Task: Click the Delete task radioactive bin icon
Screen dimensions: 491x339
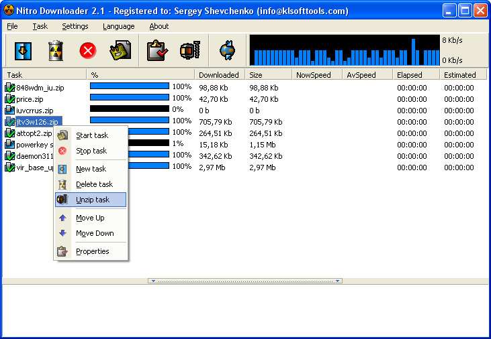Action: pyautogui.click(x=56, y=50)
